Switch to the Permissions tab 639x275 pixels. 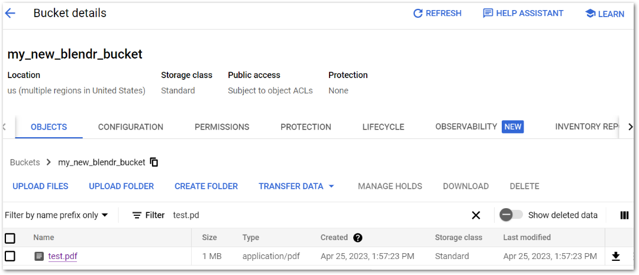[x=222, y=127]
